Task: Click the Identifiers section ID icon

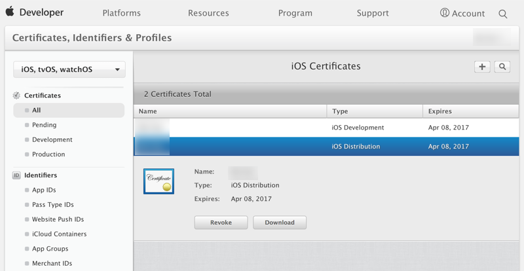Action: coord(16,175)
